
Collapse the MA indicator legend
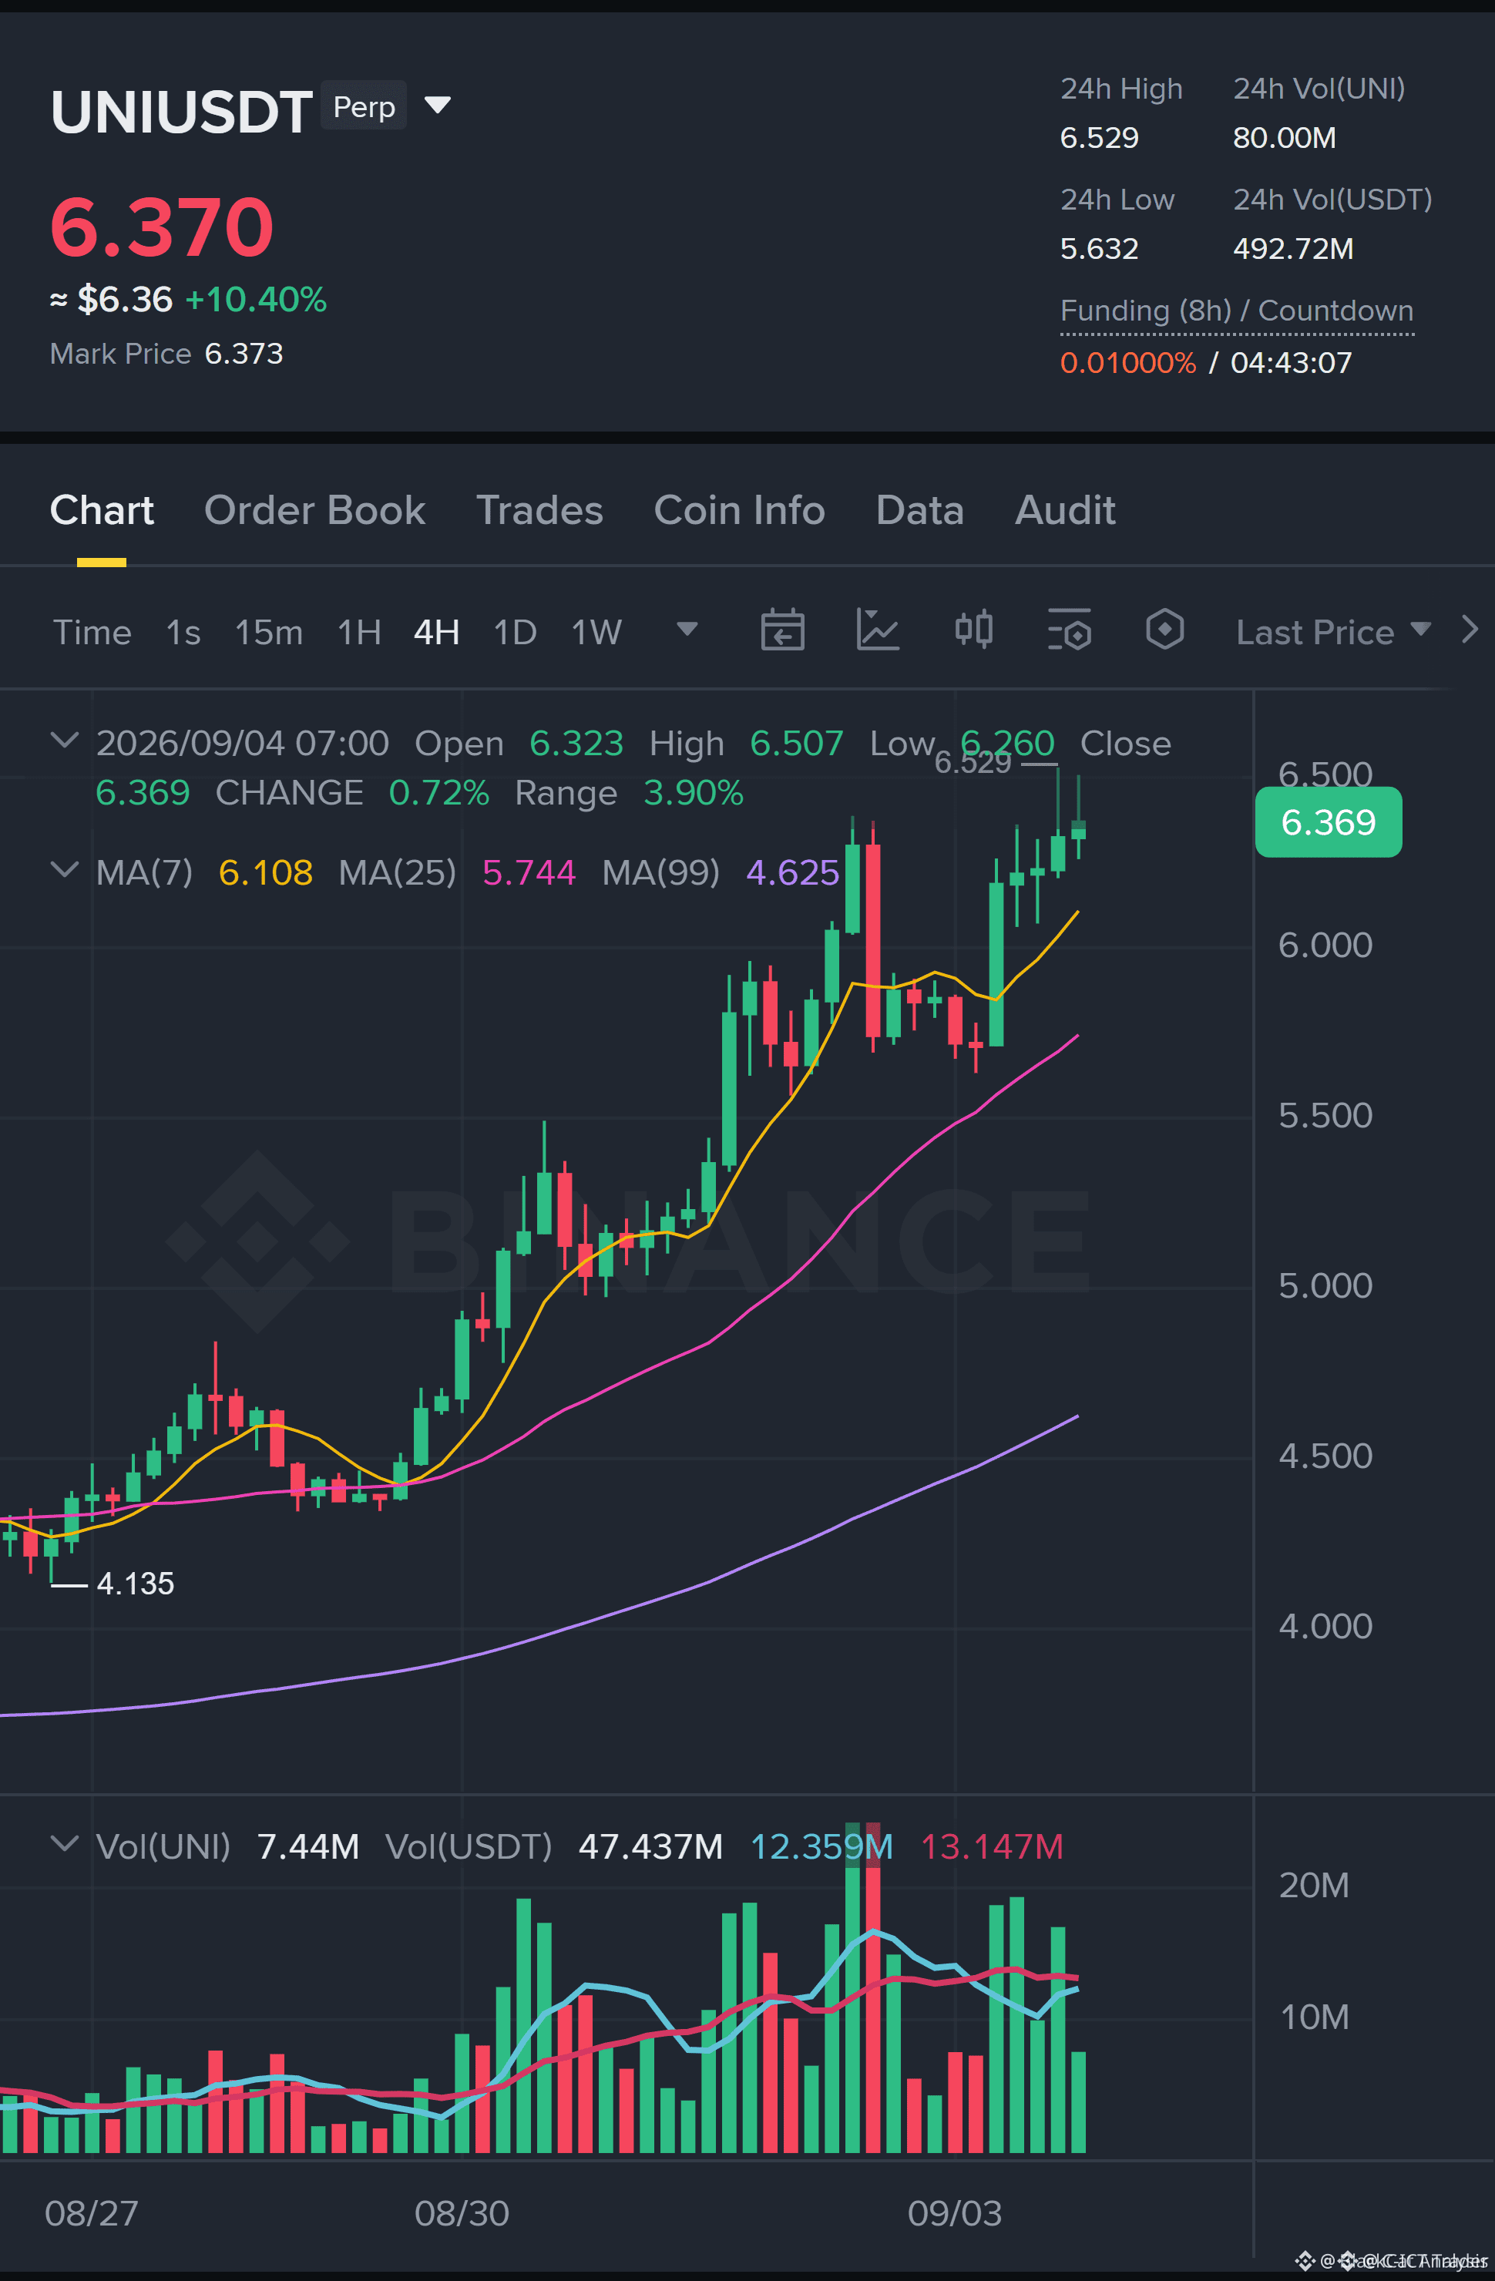coord(64,870)
